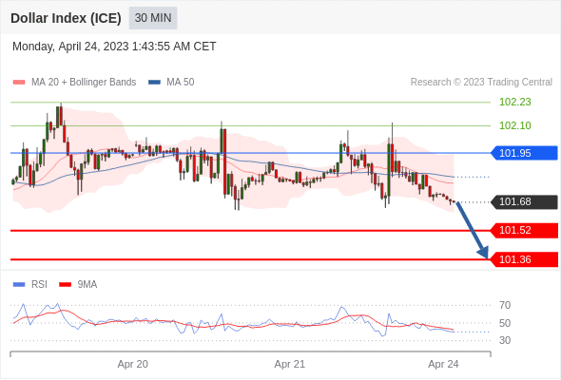Click the RSI 70 level label
This screenshot has height=380, width=561.
[x=505, y=305]
